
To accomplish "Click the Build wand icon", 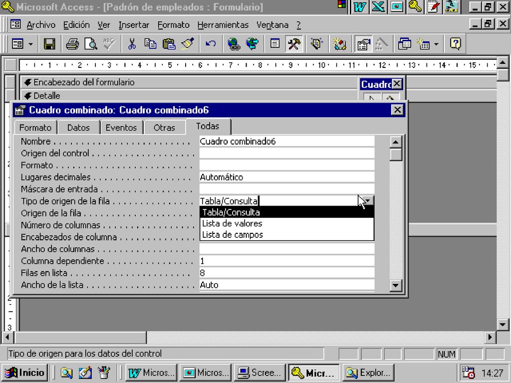I will (x=382, y=44).
